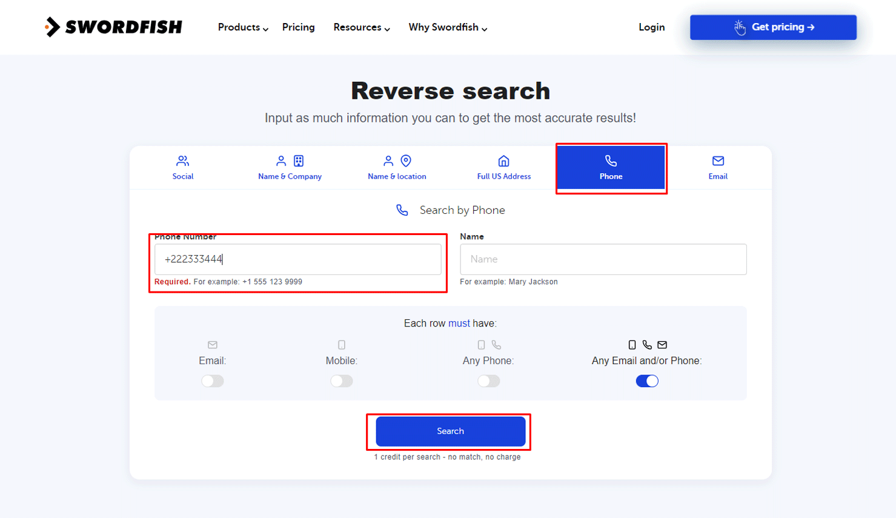Click the Email envelope tab icon
896x518 pixels.
[x=717, y=161]
